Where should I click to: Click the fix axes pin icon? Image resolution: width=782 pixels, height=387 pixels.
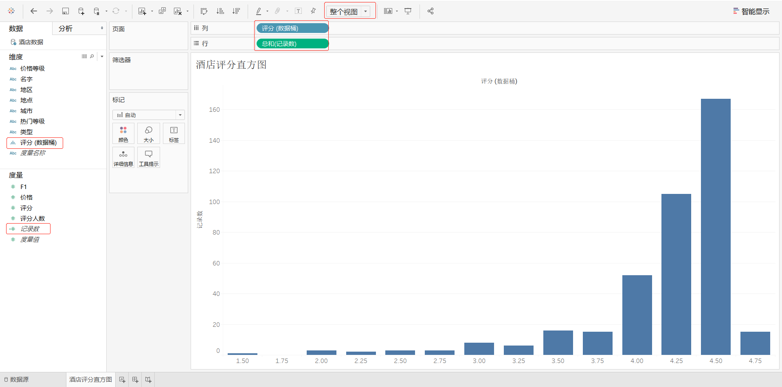pyautogui.click(x=313, y=11)
